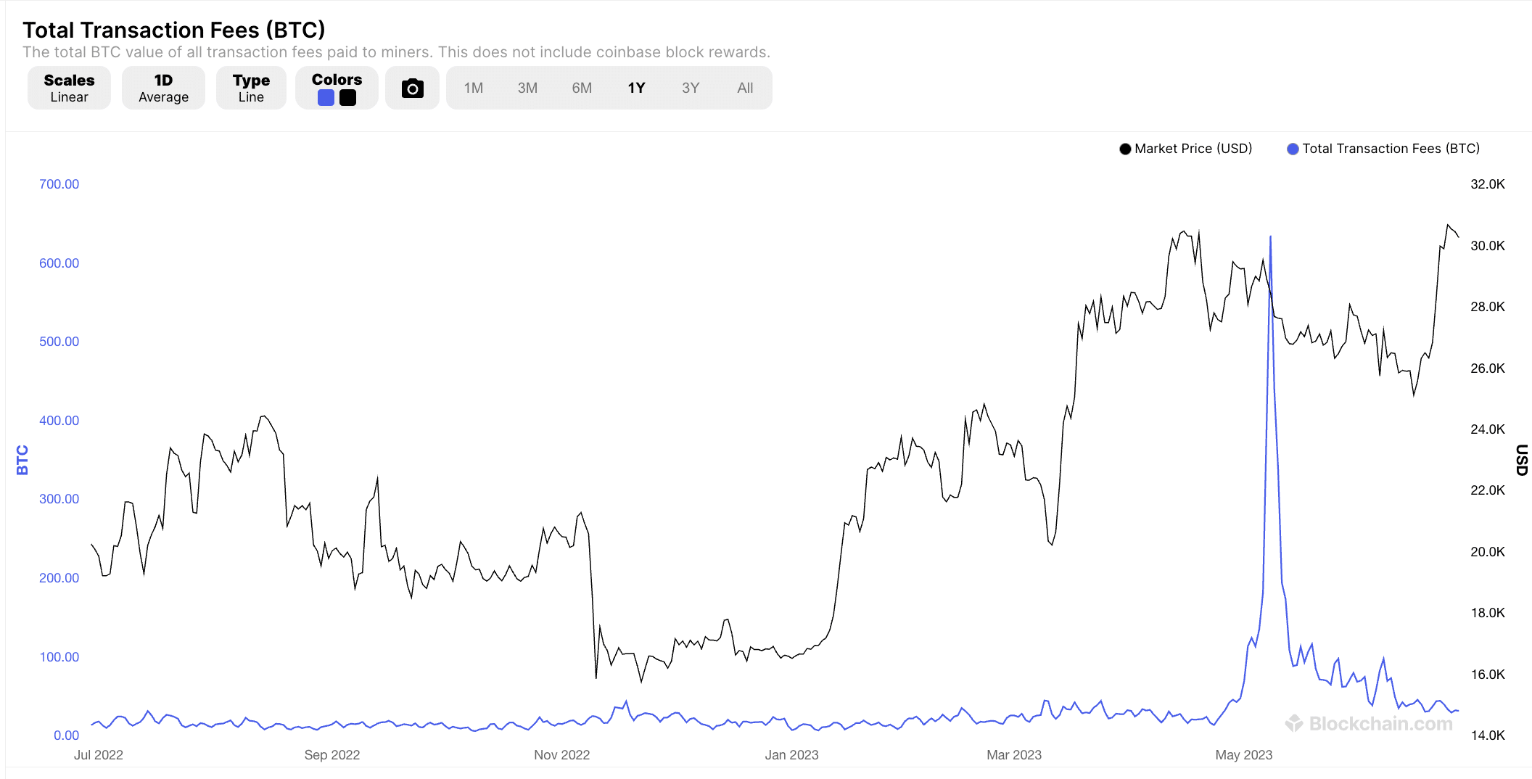Click the Jan 2023 axis label
1532x779 pixels.
point(791,755)
